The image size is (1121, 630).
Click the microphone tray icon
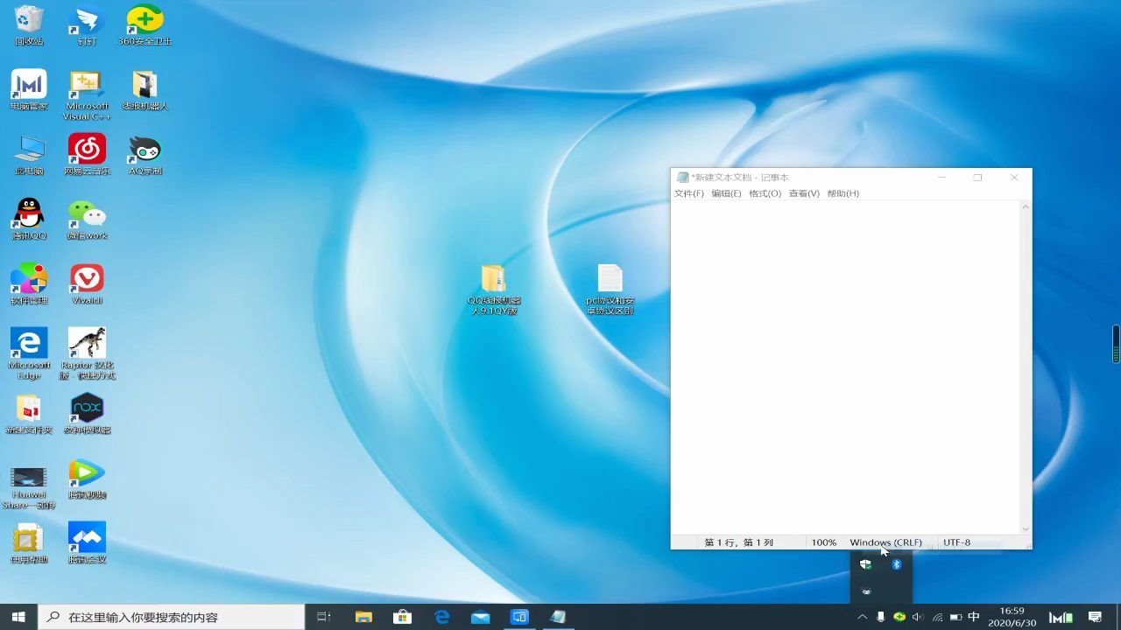[880, 617]
